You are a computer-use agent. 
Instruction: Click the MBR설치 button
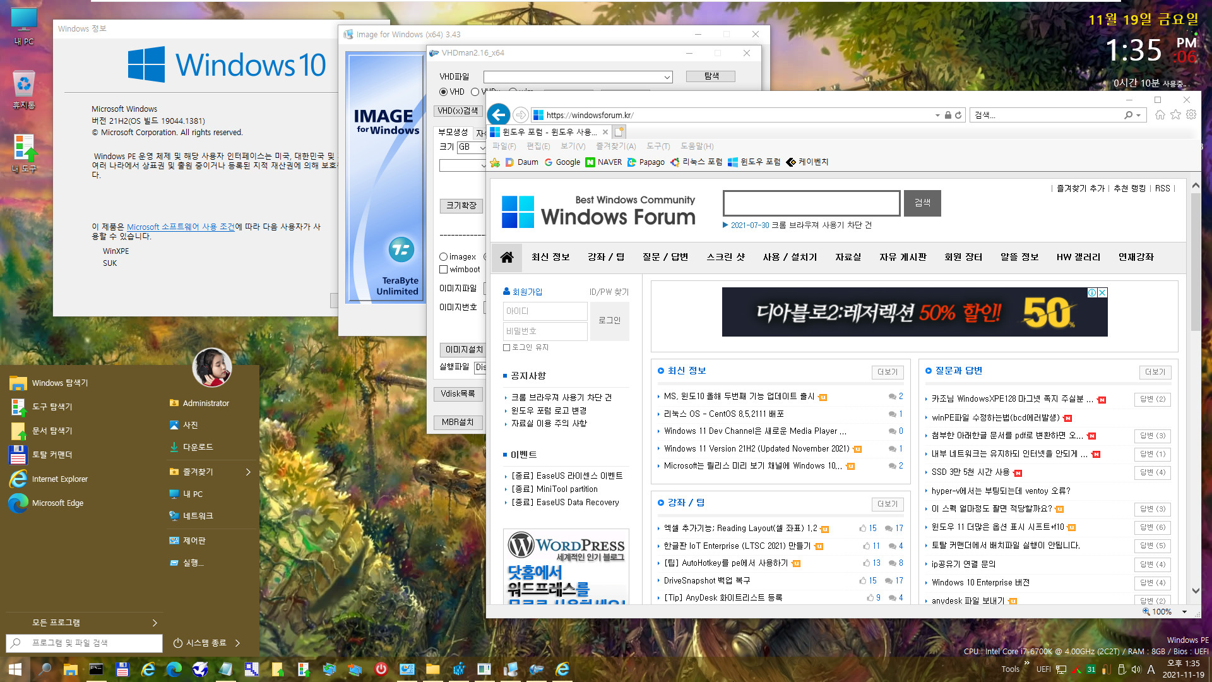coord(458,422)
